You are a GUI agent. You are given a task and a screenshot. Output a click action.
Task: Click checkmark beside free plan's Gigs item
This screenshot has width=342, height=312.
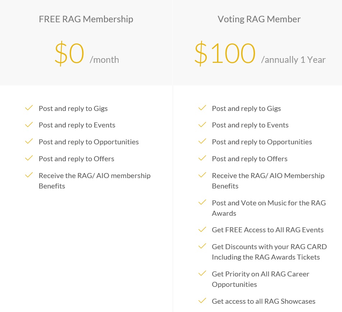29,108
